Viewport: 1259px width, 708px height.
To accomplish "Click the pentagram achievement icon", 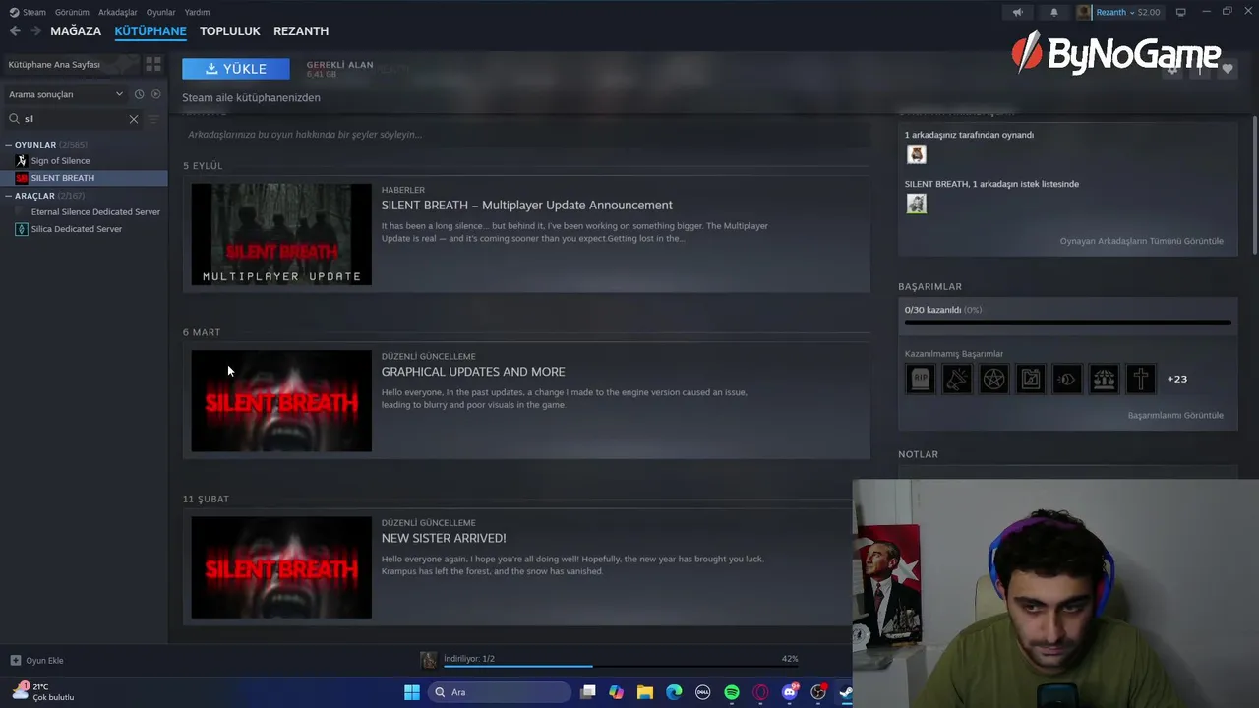I will pyautogui.click(x=993, y=379).
